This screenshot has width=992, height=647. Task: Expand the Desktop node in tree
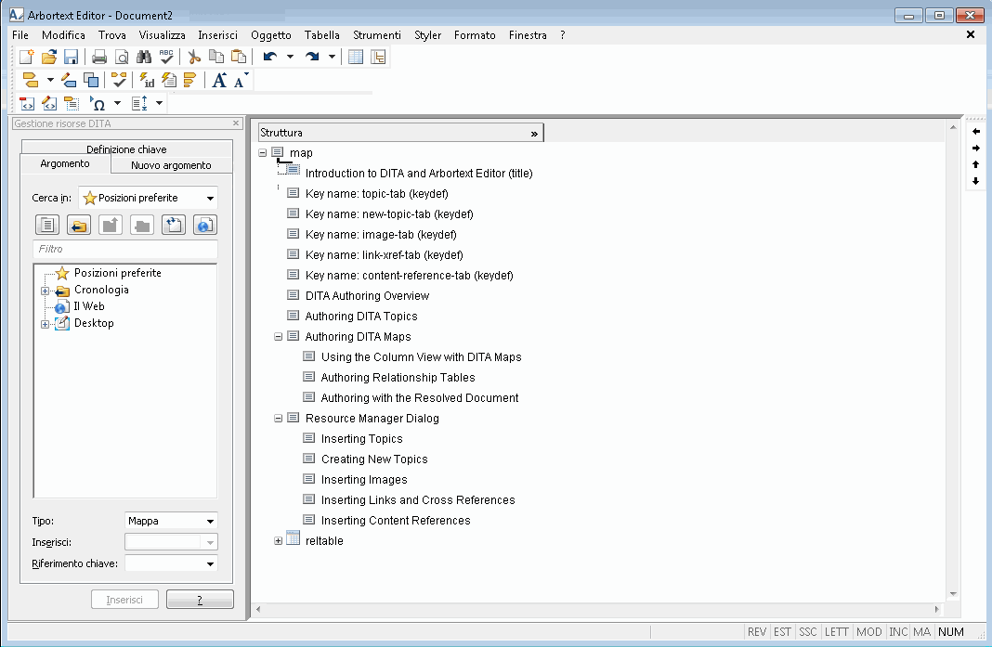coord(45,325)
